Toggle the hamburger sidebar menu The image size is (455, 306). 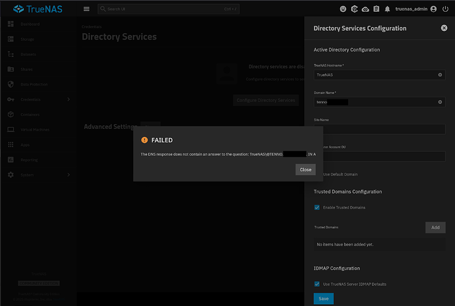(86, 9)
